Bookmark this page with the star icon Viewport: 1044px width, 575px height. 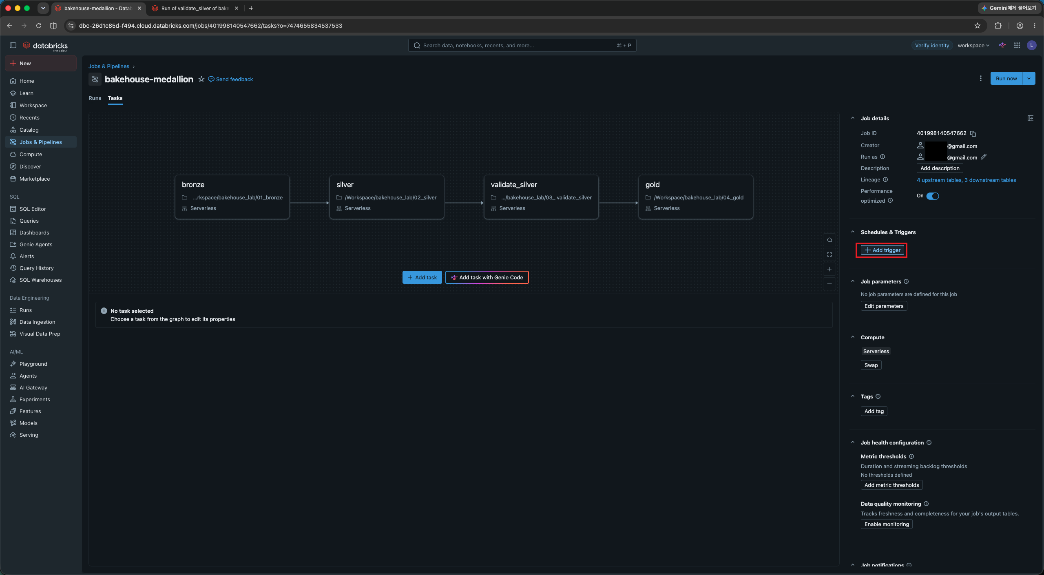(x=978, y=26)
